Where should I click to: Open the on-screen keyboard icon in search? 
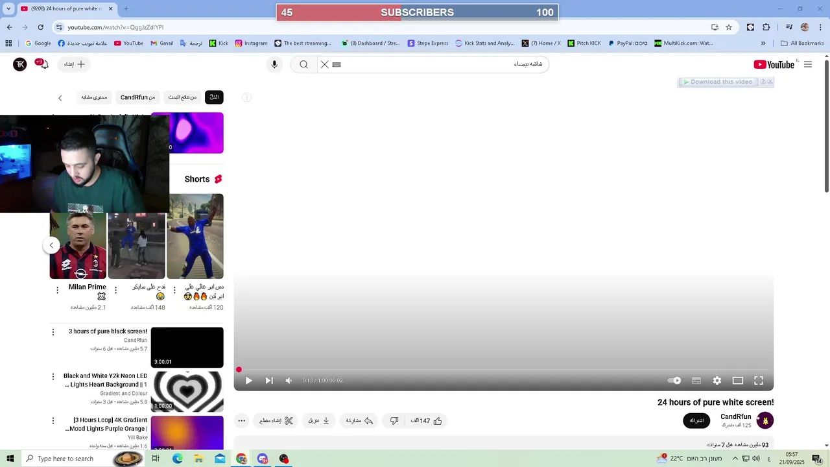click(337, 64)
